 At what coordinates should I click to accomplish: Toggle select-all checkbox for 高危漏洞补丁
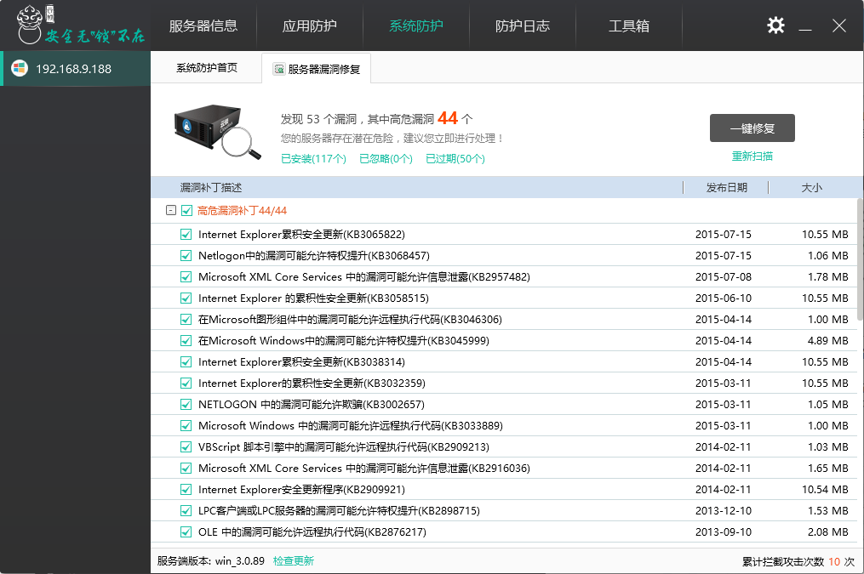click(186, 211)
